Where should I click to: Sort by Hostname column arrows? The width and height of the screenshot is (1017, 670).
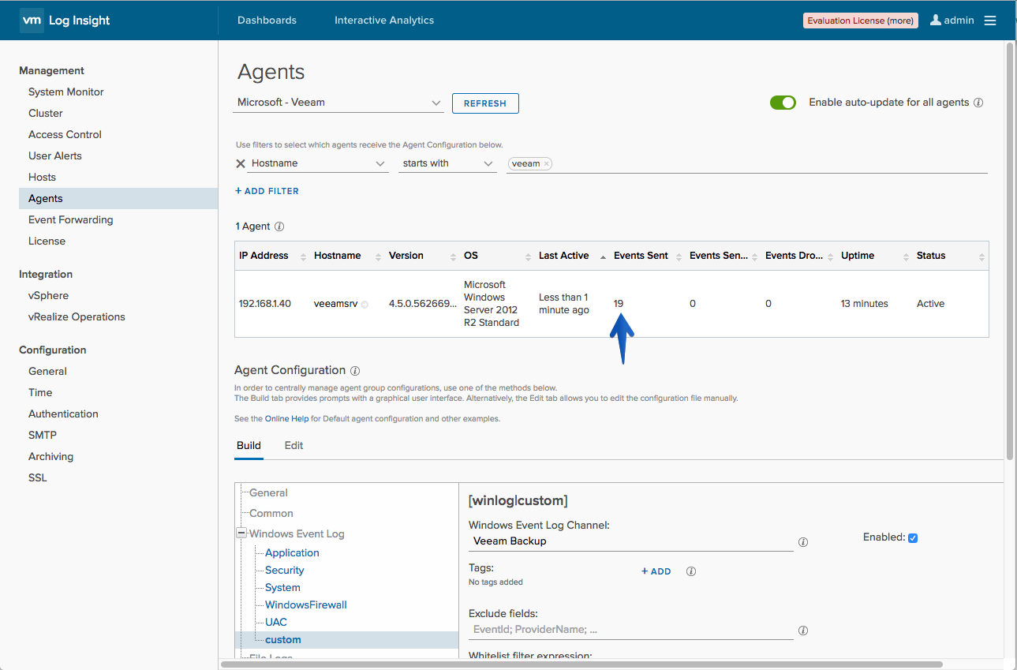377,256
